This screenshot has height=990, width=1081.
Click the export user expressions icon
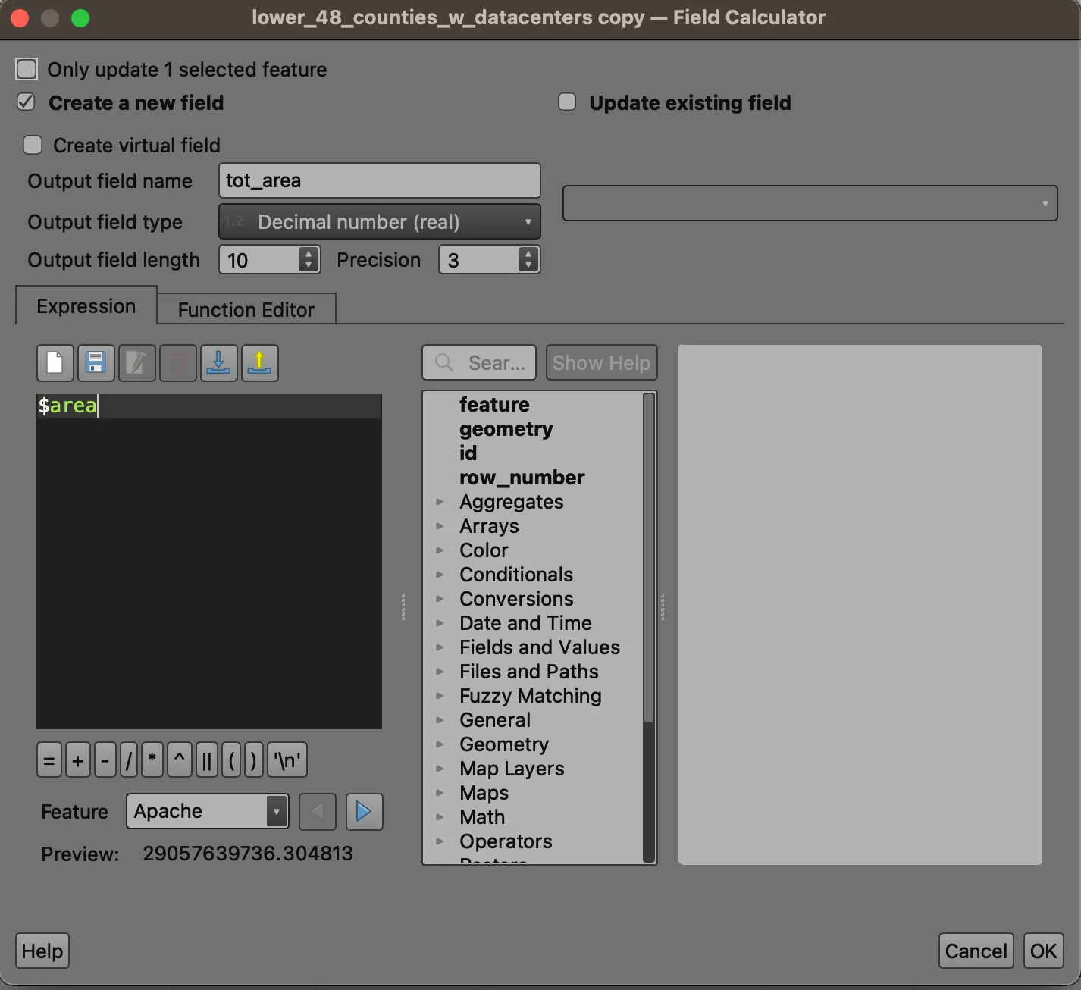(259, 363)
